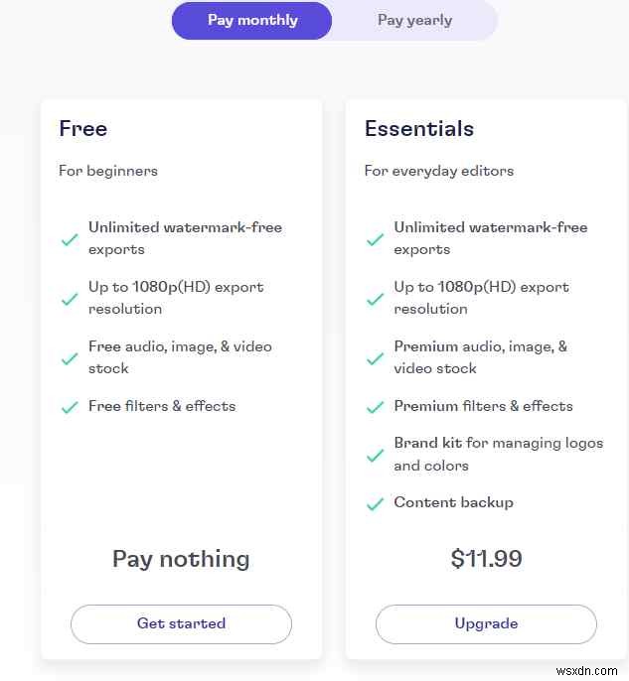Click the Upgrade button
Screen dimensions: 629x681
486,624
